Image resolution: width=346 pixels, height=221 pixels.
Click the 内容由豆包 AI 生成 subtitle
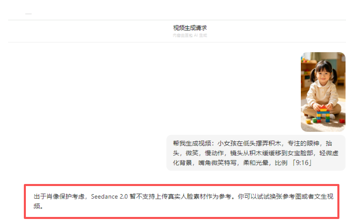[190, 35]
